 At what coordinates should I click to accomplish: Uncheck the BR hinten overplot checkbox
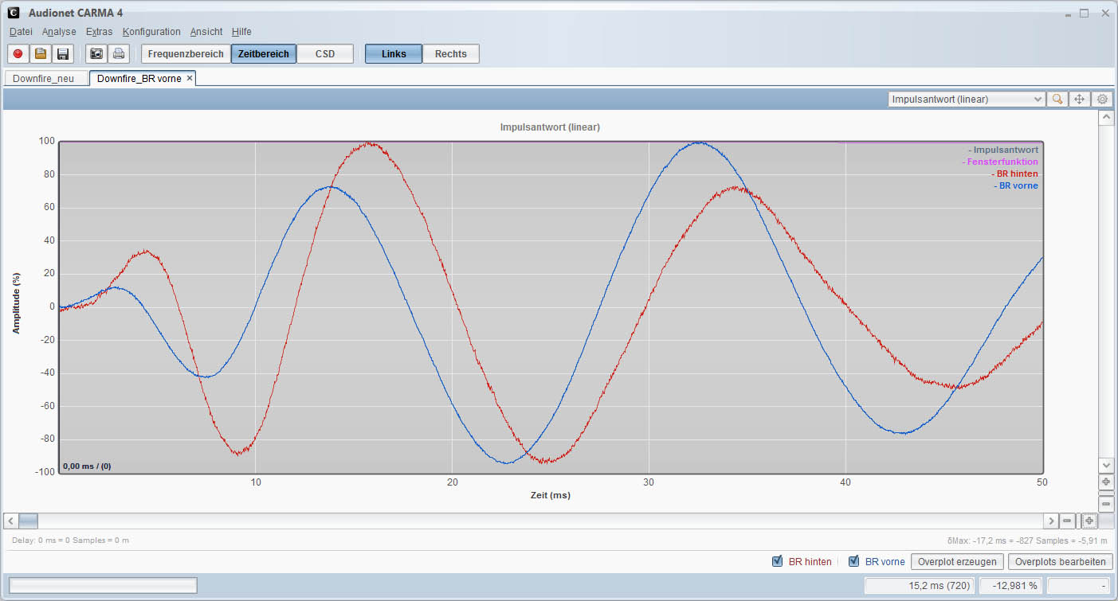click(x=778, y=562)
